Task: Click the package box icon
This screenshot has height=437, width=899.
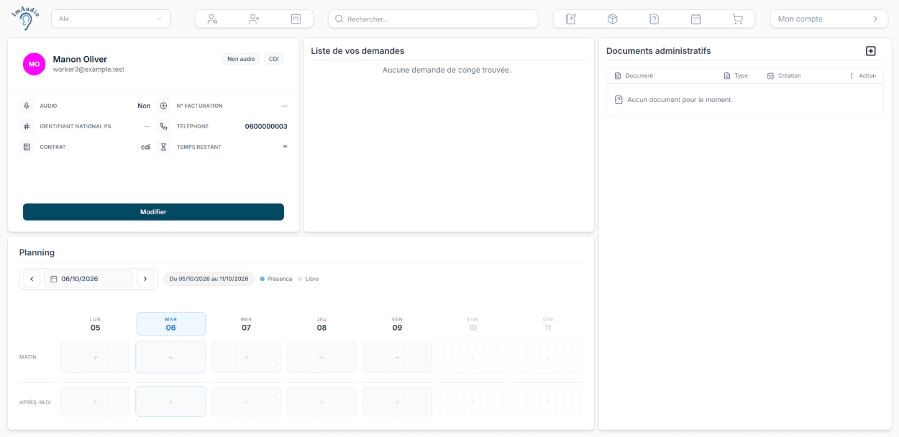Action: coord(612,19)
